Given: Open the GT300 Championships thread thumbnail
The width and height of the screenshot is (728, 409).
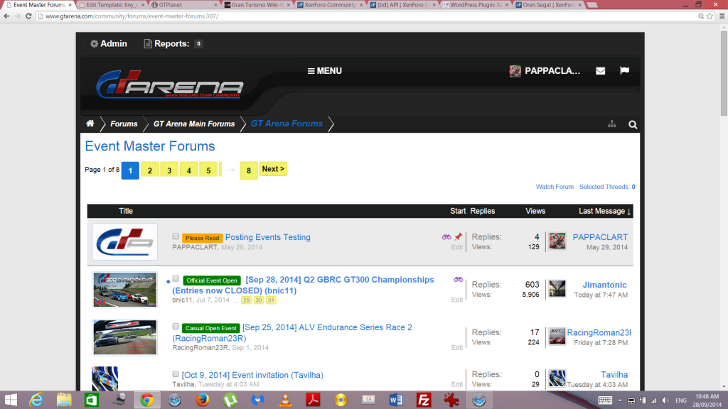Looking at the screenshot, I should coord(125,290).
